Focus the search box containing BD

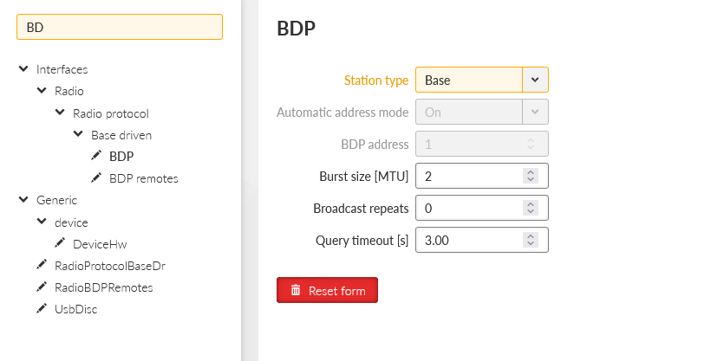point(120,27)
